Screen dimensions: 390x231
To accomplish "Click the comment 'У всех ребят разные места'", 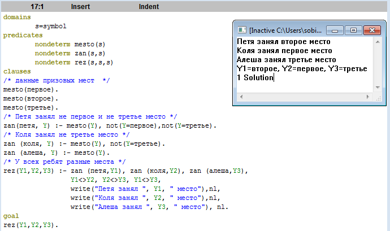I will 64,162.
